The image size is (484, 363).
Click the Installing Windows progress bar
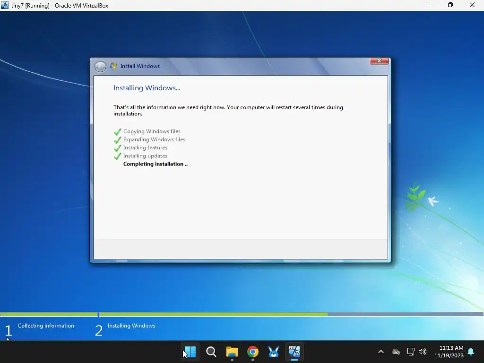click(x=291, y=314)
